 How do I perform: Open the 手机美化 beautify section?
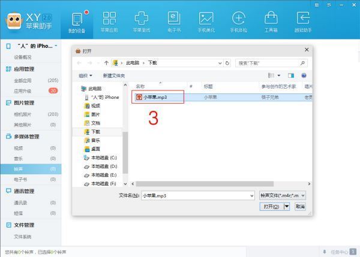point(206,23)
